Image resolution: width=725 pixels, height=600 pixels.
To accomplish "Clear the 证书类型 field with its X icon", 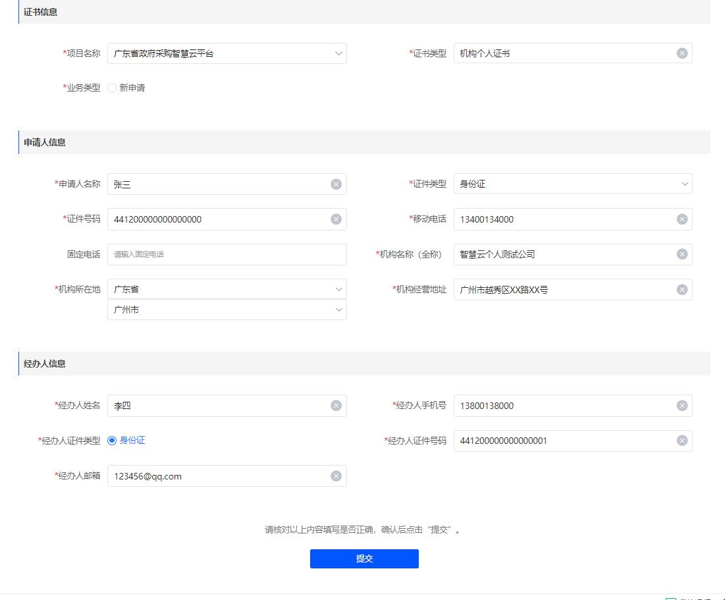I will click(x=682, y=53).
